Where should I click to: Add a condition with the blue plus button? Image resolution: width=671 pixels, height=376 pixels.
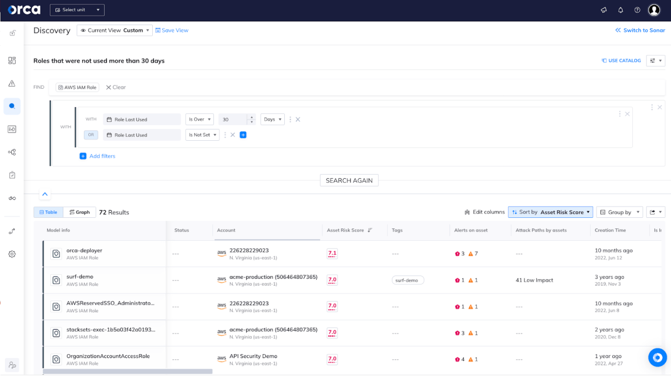point(243,135)
